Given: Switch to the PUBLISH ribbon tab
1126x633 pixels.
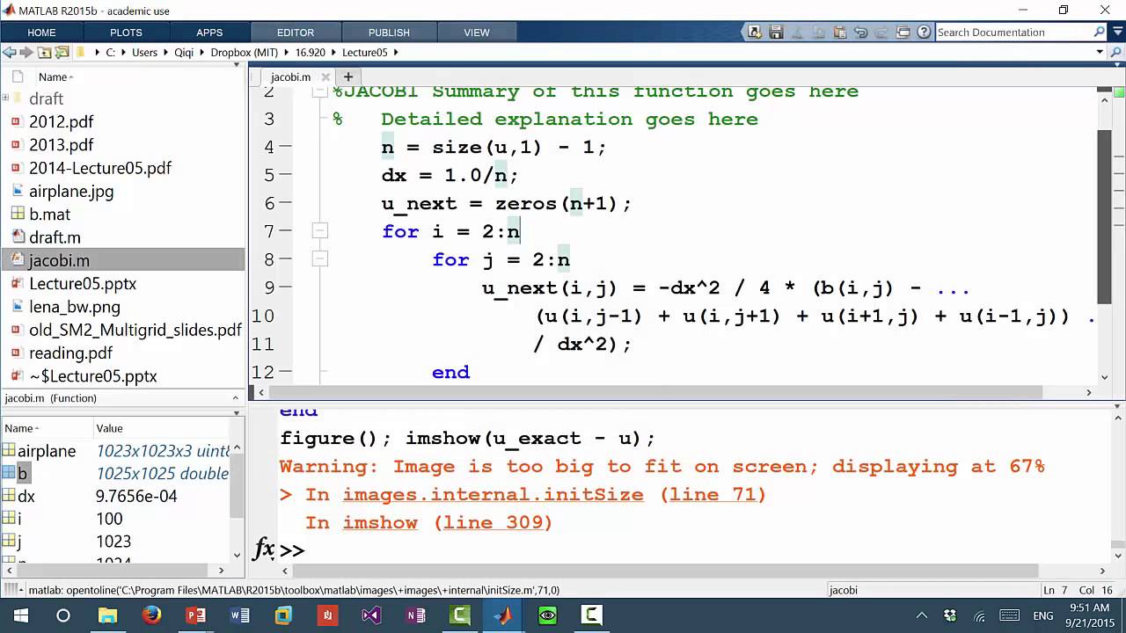Looking at the screenshot, I should (389, 33).
